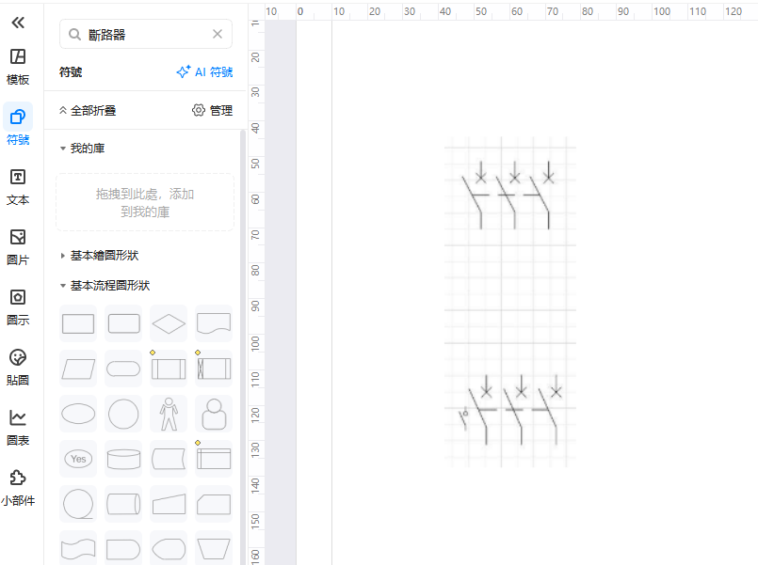Select the Yes ellipse shape
This screenshot has width=758, height=565.
tap(78, 459)
